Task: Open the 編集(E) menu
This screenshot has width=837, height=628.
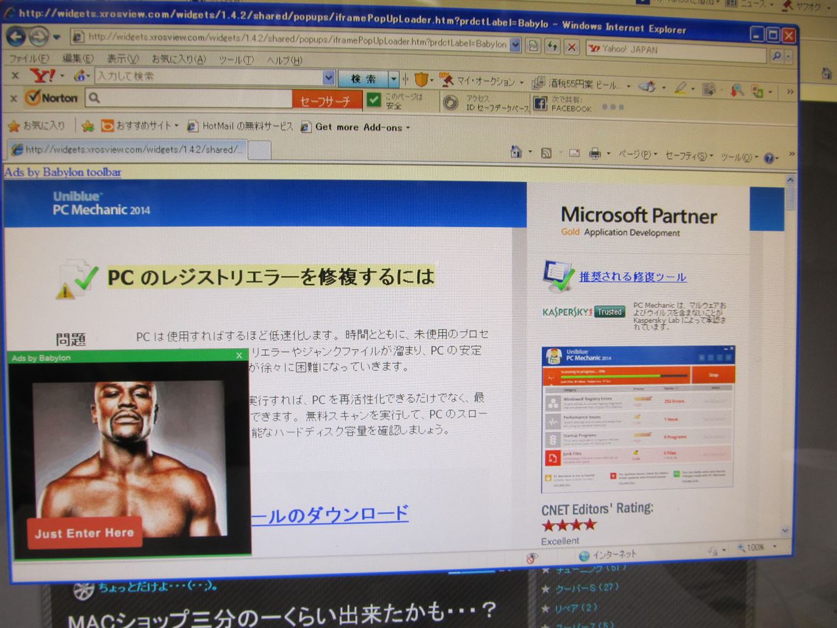Action: point(77,58)
